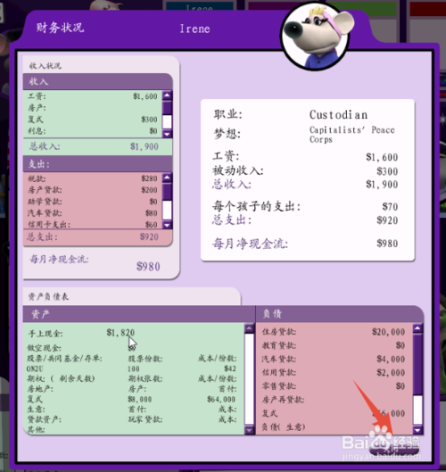Click the 支出 header bar

(x=98, y=164)
